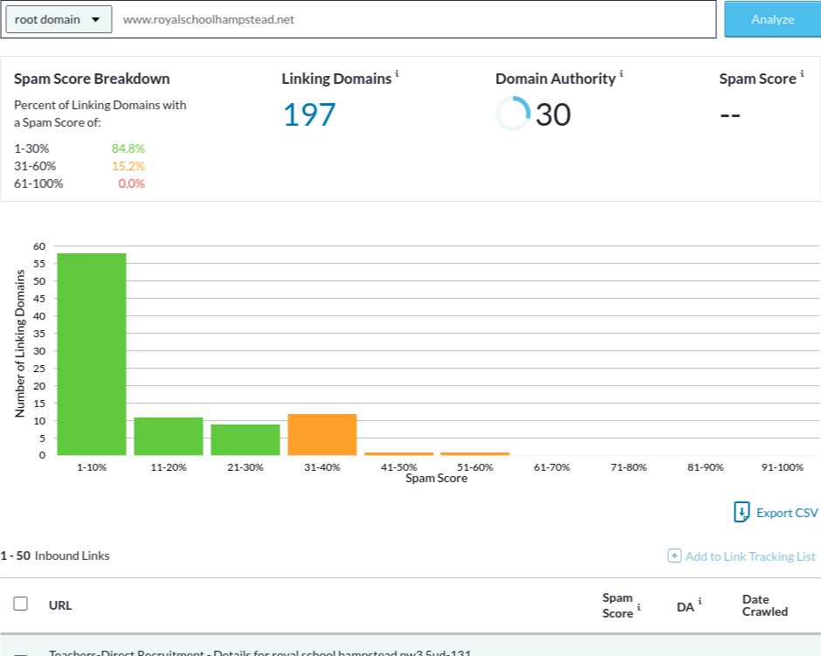This screenshot has width=821, height=656.
Task: Click the Domain Authority circular gauge
Action: click(x=513, y=114)
